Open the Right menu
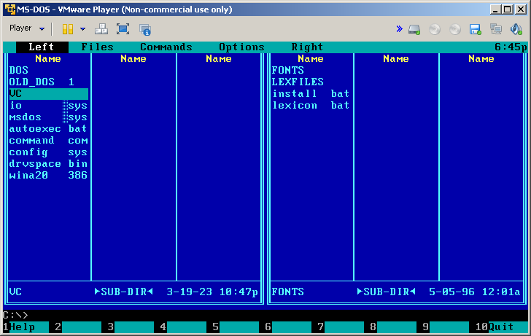 pyautogui.click(x=307, y=47)
